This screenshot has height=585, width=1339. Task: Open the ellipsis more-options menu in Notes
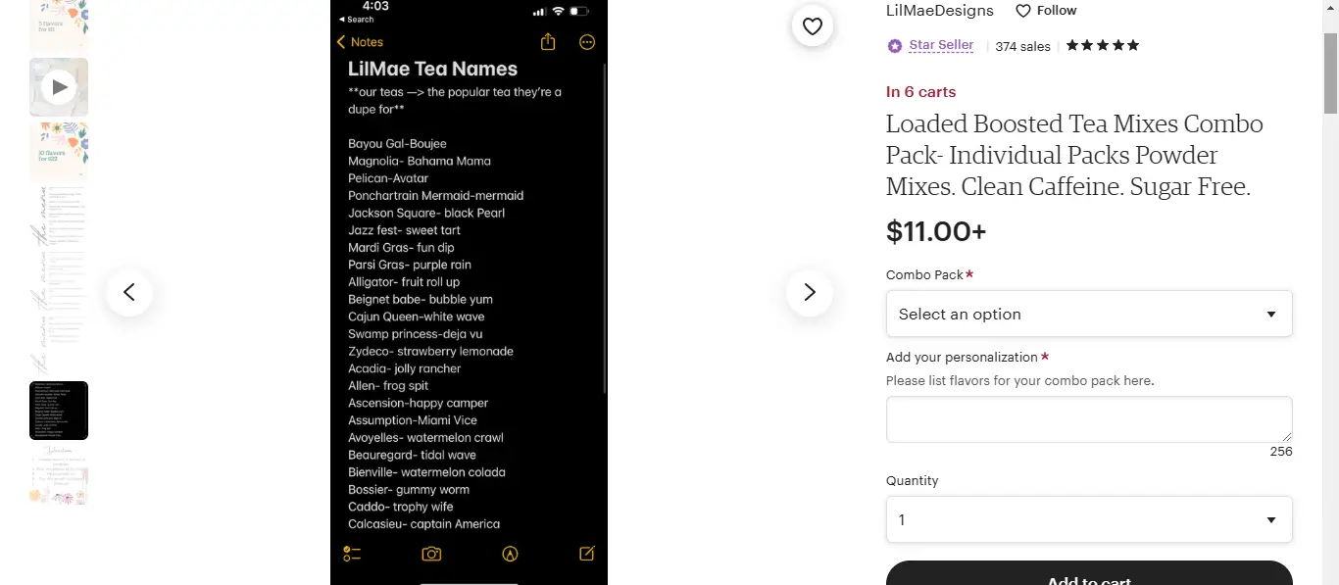586,42
